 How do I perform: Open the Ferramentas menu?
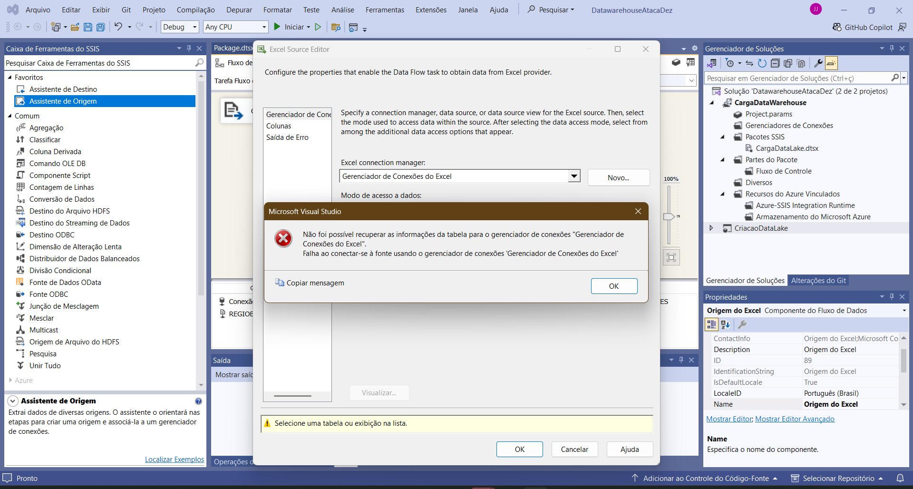tap(385, 10)
